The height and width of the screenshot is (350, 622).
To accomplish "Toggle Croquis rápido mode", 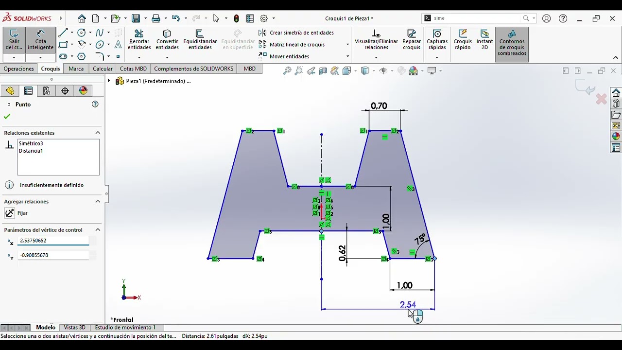I will [463, 39].
